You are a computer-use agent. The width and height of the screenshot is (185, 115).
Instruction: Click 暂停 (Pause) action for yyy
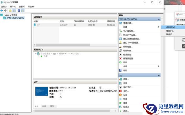tap(125, 99)
